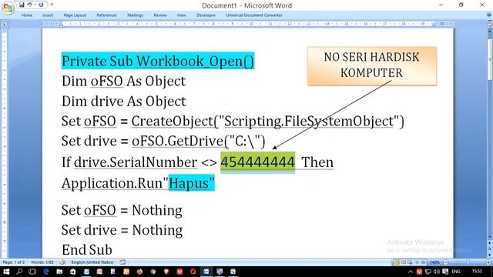Open Chrome from the taskbar
The image size is (493, 277).
click(153, 272)
